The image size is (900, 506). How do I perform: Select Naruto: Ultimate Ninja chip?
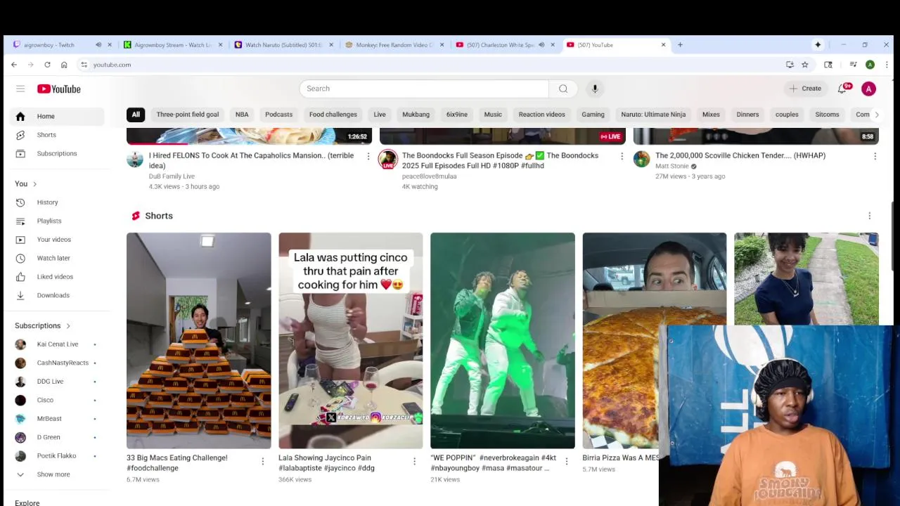click(x=653, y=115)
